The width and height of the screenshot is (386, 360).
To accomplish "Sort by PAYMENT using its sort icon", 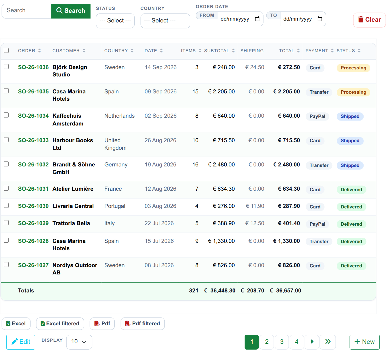I will (x=332, y=51).
